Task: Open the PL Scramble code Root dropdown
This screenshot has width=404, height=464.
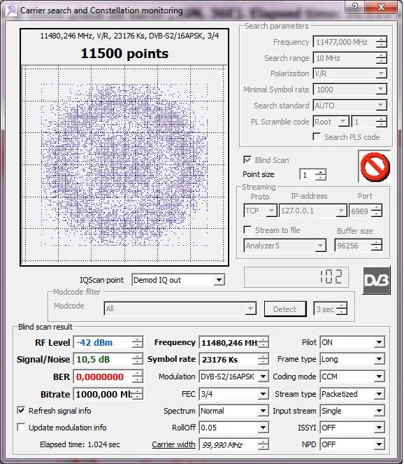Action: [343, 122]
